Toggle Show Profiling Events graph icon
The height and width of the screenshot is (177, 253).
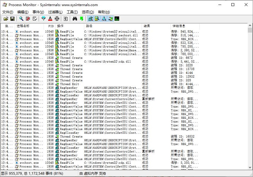(117, 19)
